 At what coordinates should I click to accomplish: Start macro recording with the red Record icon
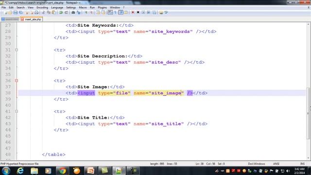coord(133,13)
